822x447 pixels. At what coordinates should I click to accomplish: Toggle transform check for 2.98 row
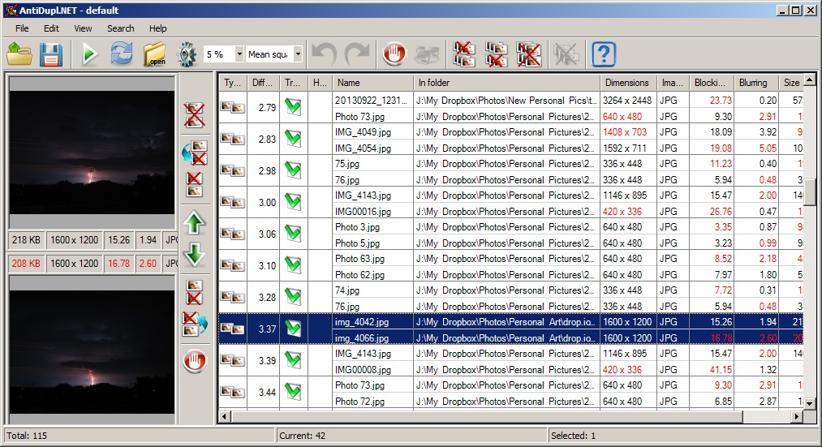click(x=293, y=170)
